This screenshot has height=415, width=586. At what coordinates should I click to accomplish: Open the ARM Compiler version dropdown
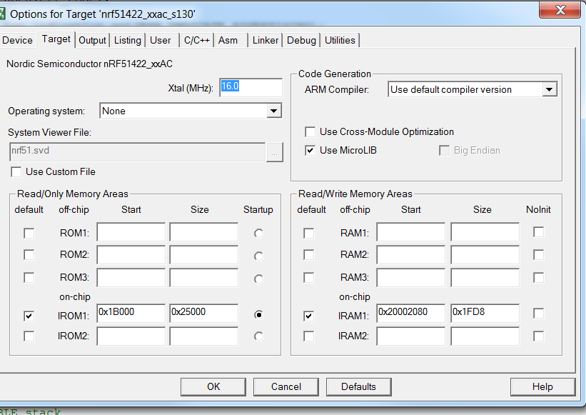click(x=549, y=89)
